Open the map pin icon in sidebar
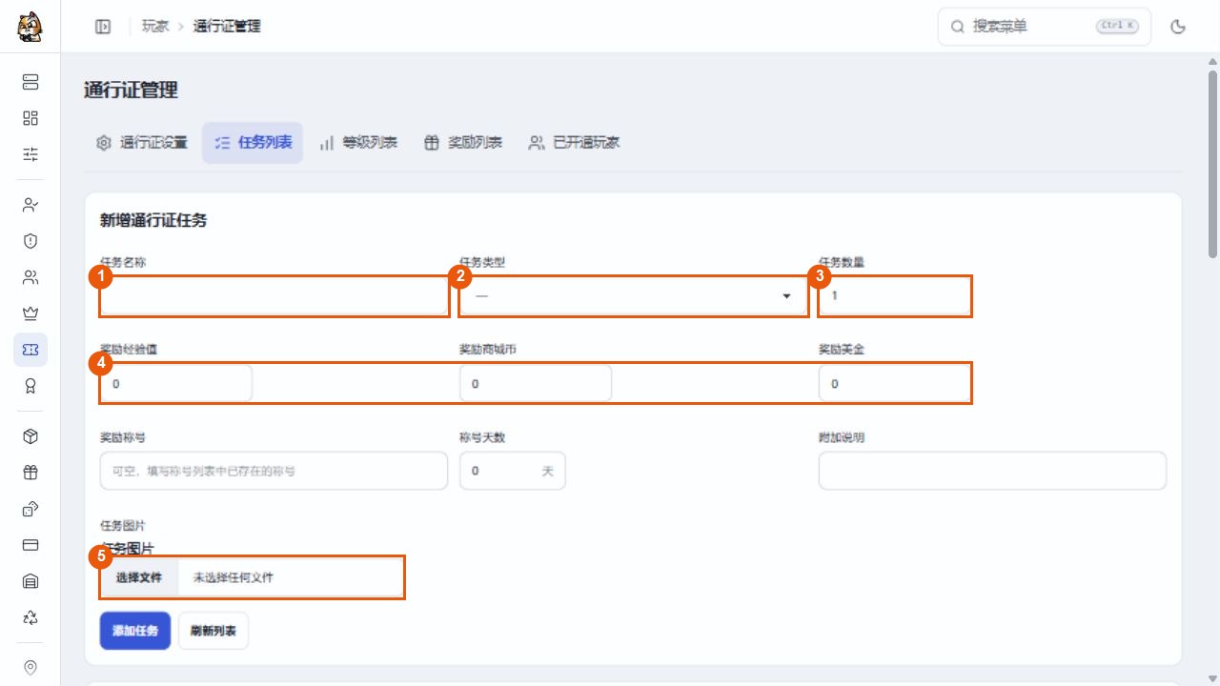The width and height of the screenshot is (1220, 686). (x=30, y=667)
